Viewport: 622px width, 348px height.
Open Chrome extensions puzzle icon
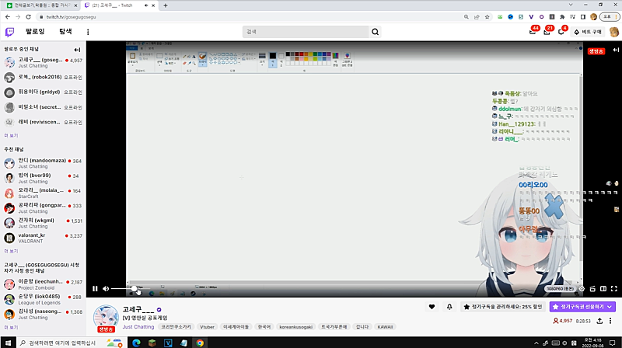(562, 17)
